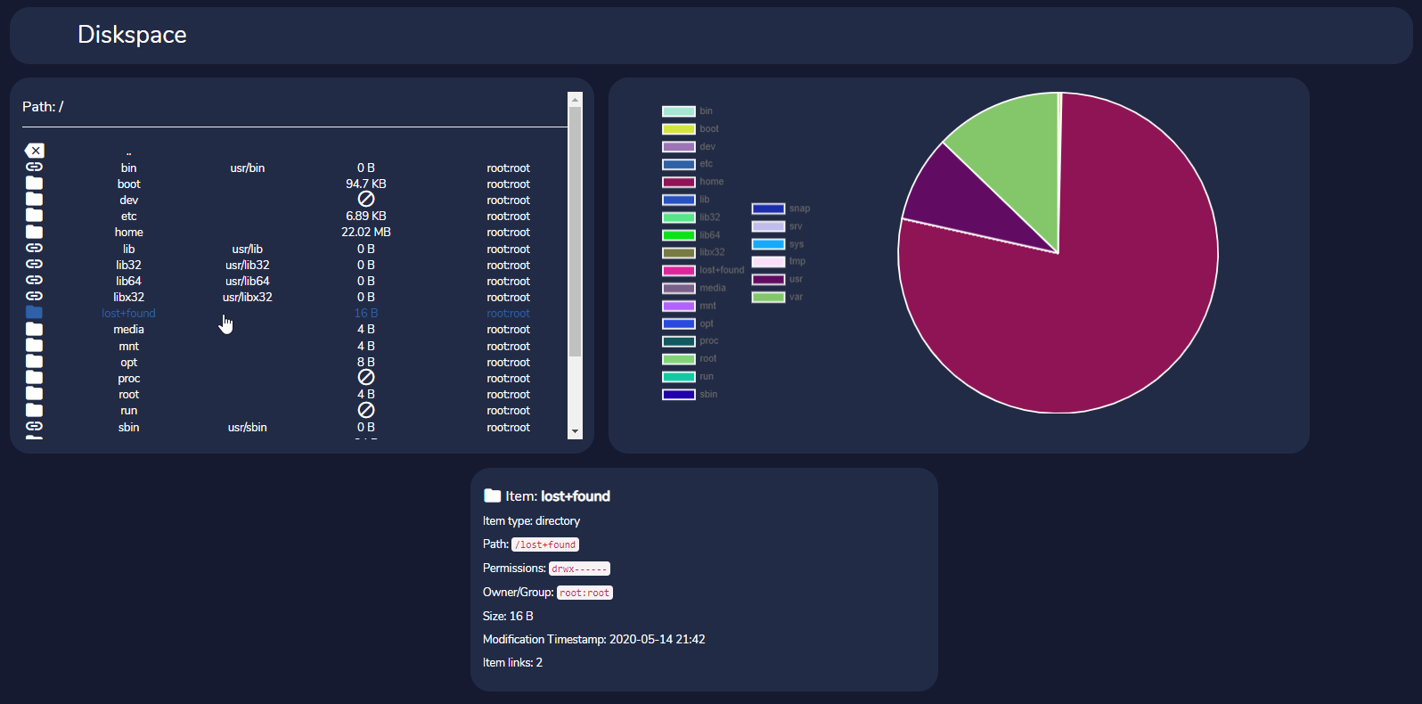Screen dimensions: 1422x704
Task: Click the root:root owner badge in details
Action: [x=584, y=593]
